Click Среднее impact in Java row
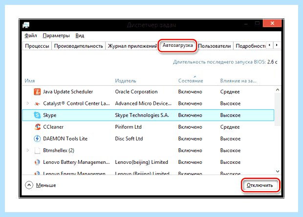Viewport: 303px width, 217px height. (230, 92)
